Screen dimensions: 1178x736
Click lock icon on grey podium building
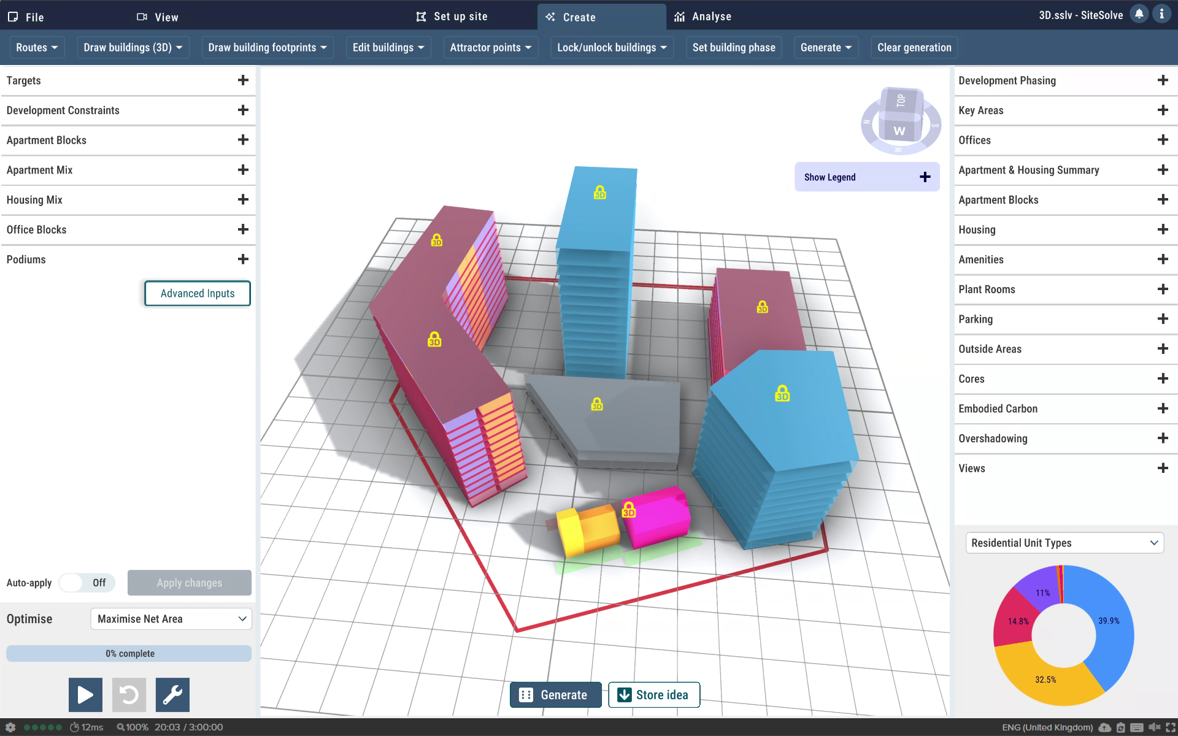[x=597, y=404]
